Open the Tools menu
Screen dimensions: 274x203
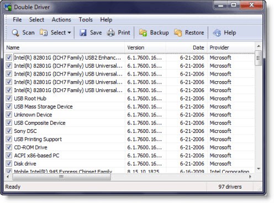pyautogui.click(x=86, y=19)
